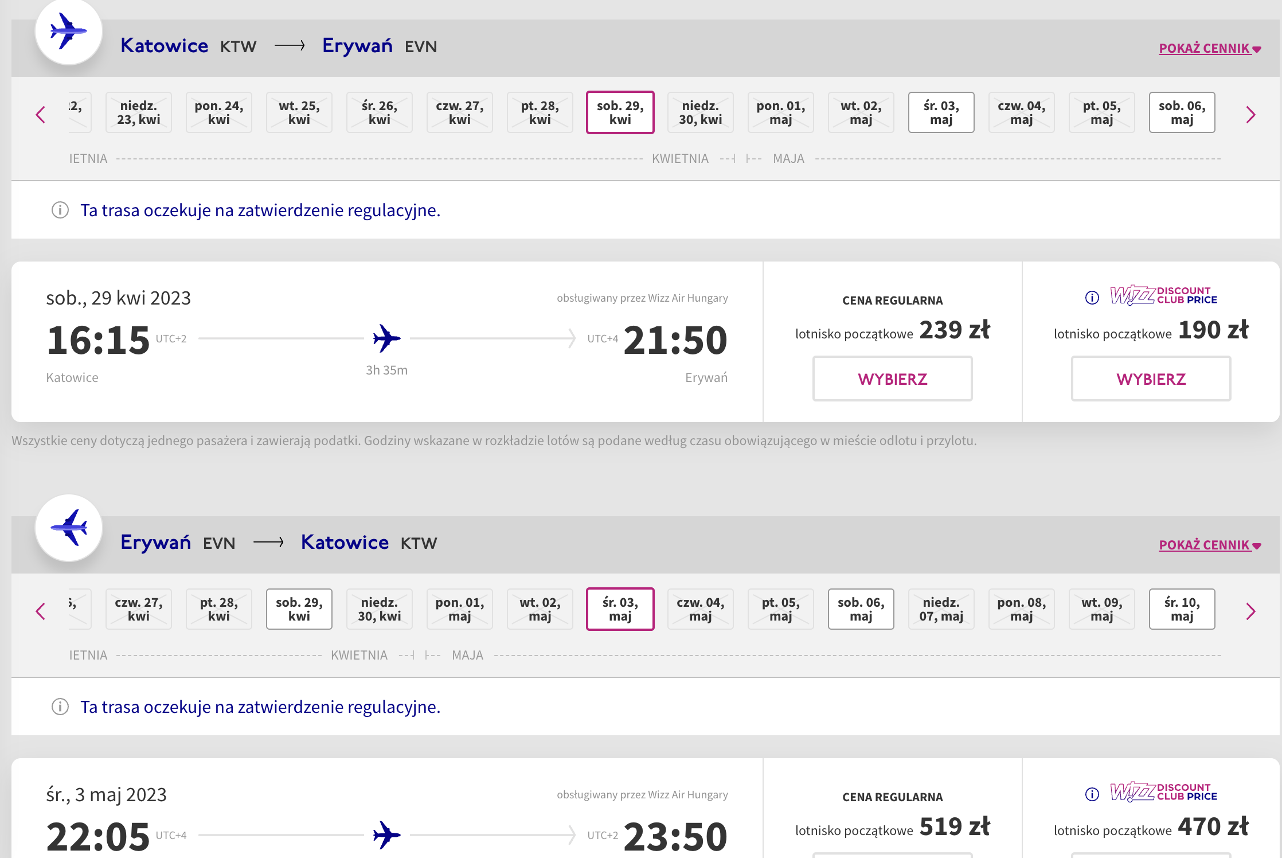The height and width of the screenshot is (858, 1282).
Task: Select outbound date śr. 03, maj
Action: click(941, 112)
